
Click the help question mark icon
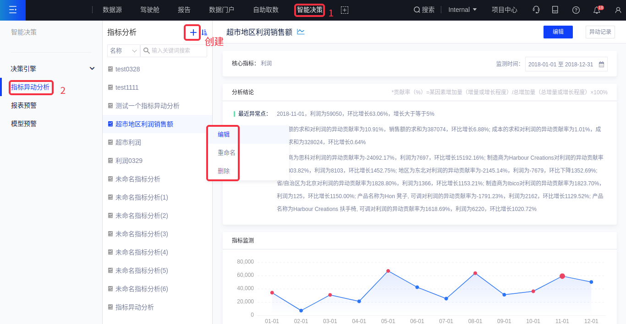(x=576, y=10)
